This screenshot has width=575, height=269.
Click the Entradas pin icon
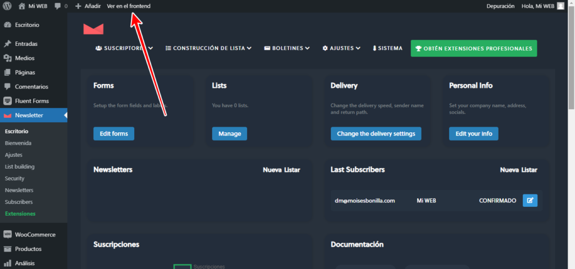(x=7, y=44)
